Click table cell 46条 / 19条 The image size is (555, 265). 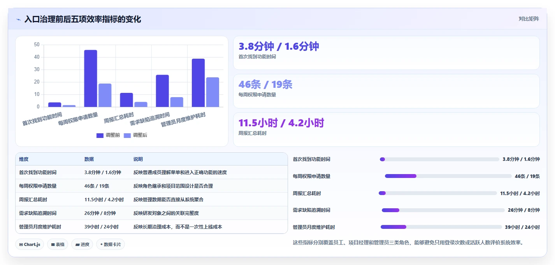click(x=97, y=186)
